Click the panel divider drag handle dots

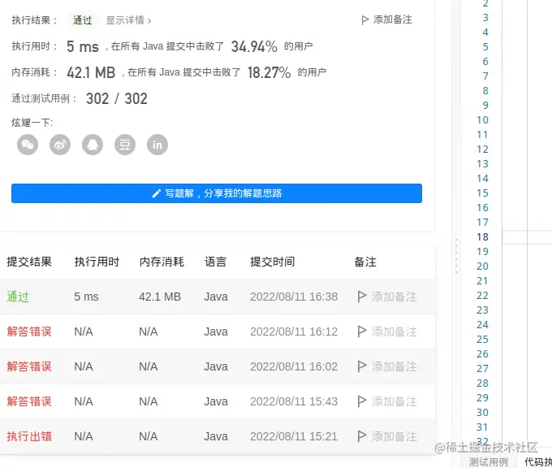(x=456, y=255)
